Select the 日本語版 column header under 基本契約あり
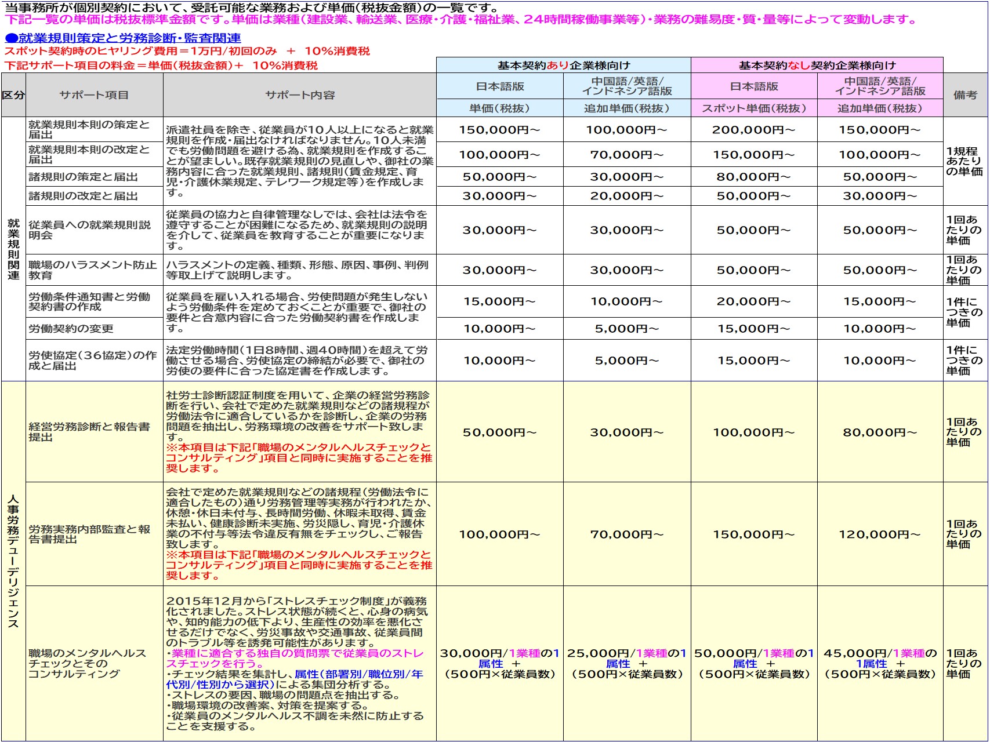Viewport: 990px width, 742px height. [x=499, y=86]
